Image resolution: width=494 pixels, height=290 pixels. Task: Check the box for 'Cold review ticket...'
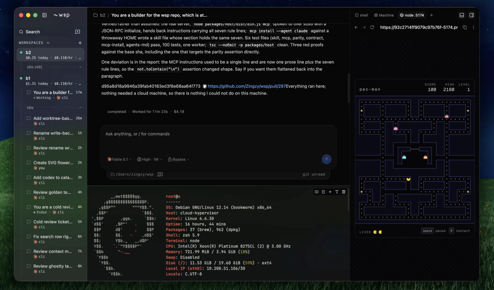tap(29, 222)
